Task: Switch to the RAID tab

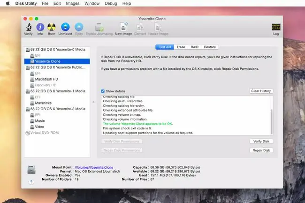Action: tap(195, 47)
